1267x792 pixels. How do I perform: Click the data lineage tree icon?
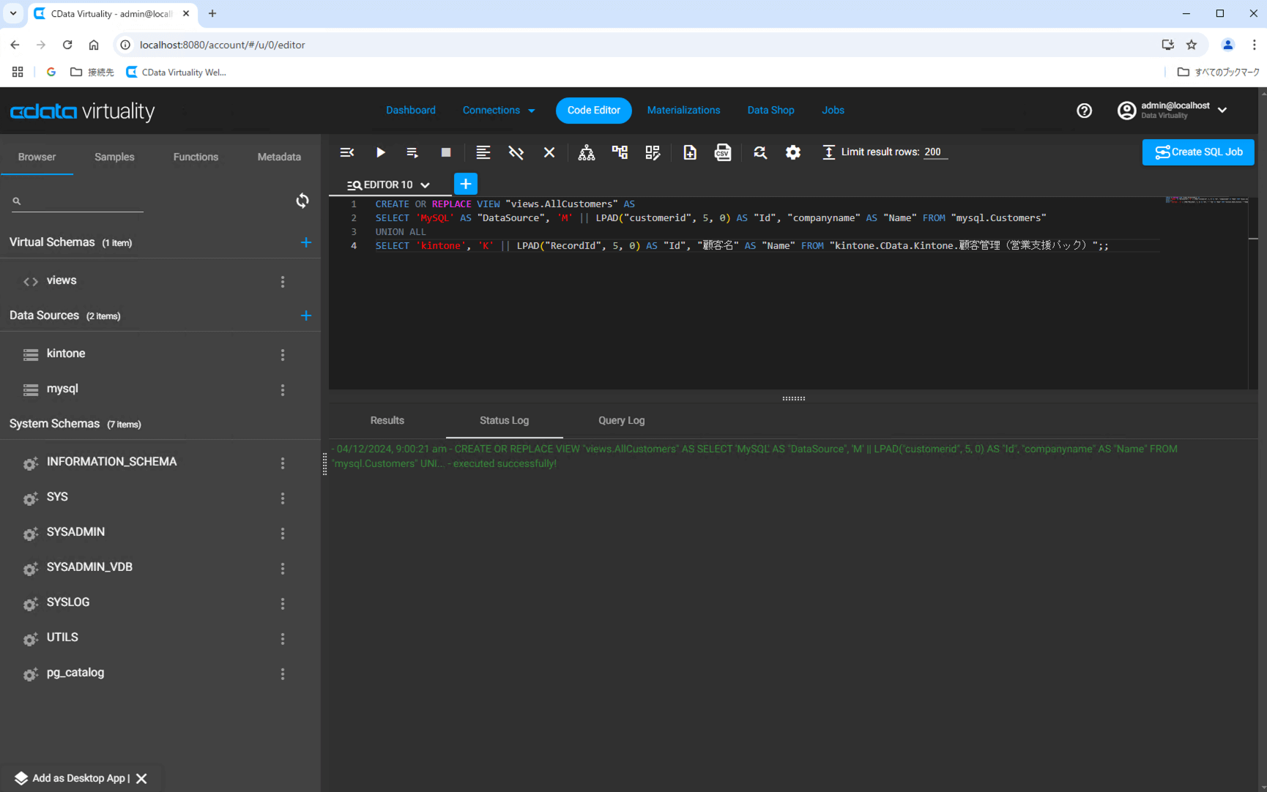click(620, 152)
